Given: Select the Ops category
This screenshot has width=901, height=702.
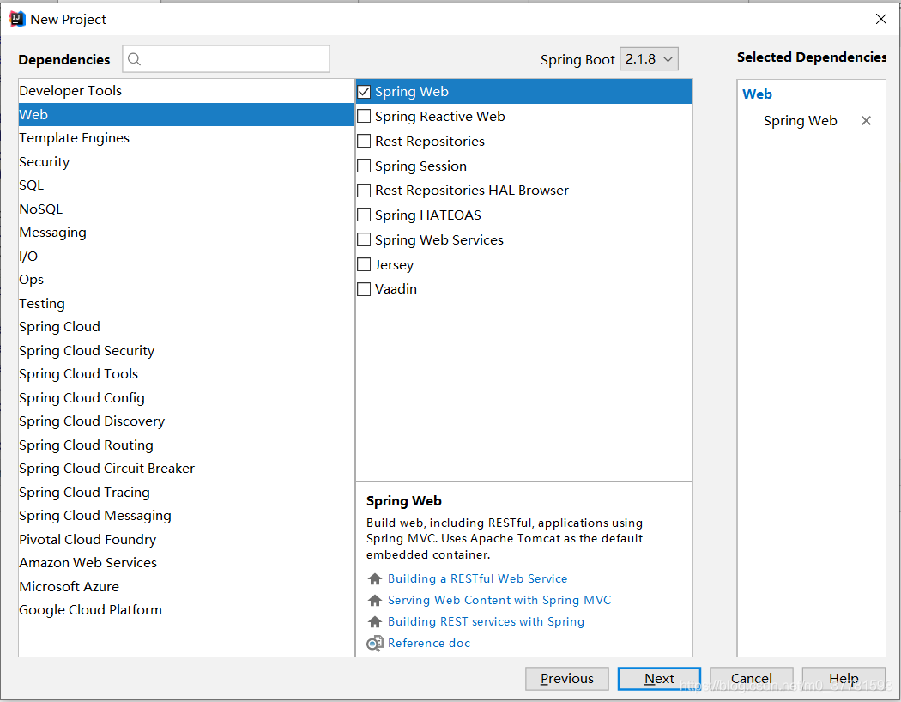Looking at the screenshot, I should 186,280.
